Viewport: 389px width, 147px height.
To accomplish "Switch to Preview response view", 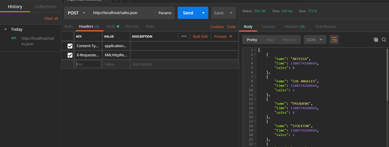I will click(289, 40).
